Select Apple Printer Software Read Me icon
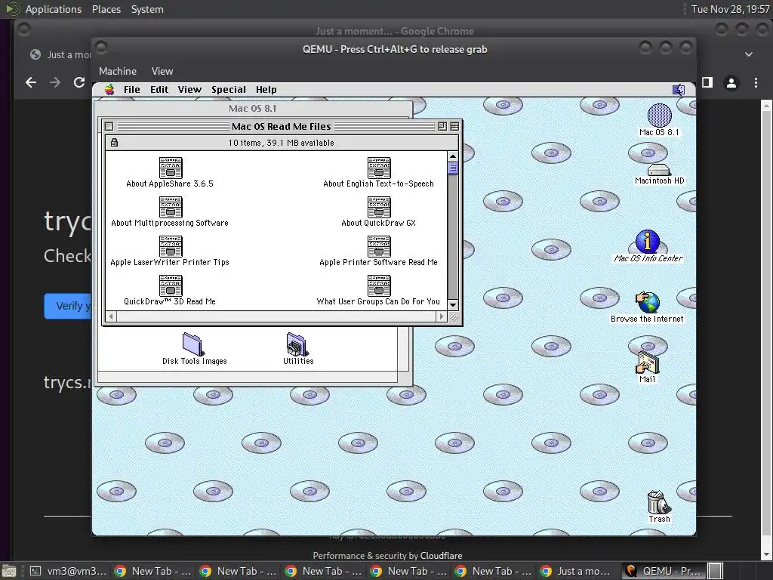Image resolution: width=773 pixels, height=580 pixels. tap(379, 246)
